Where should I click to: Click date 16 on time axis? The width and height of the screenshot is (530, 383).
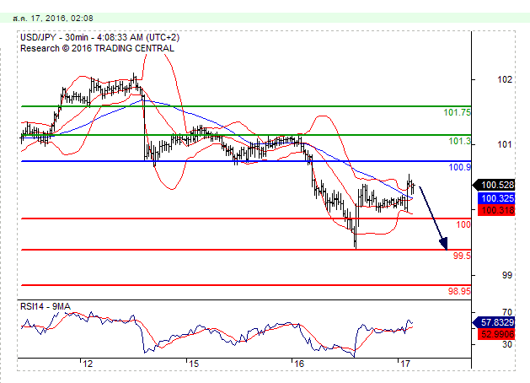[x=299, y=364]
